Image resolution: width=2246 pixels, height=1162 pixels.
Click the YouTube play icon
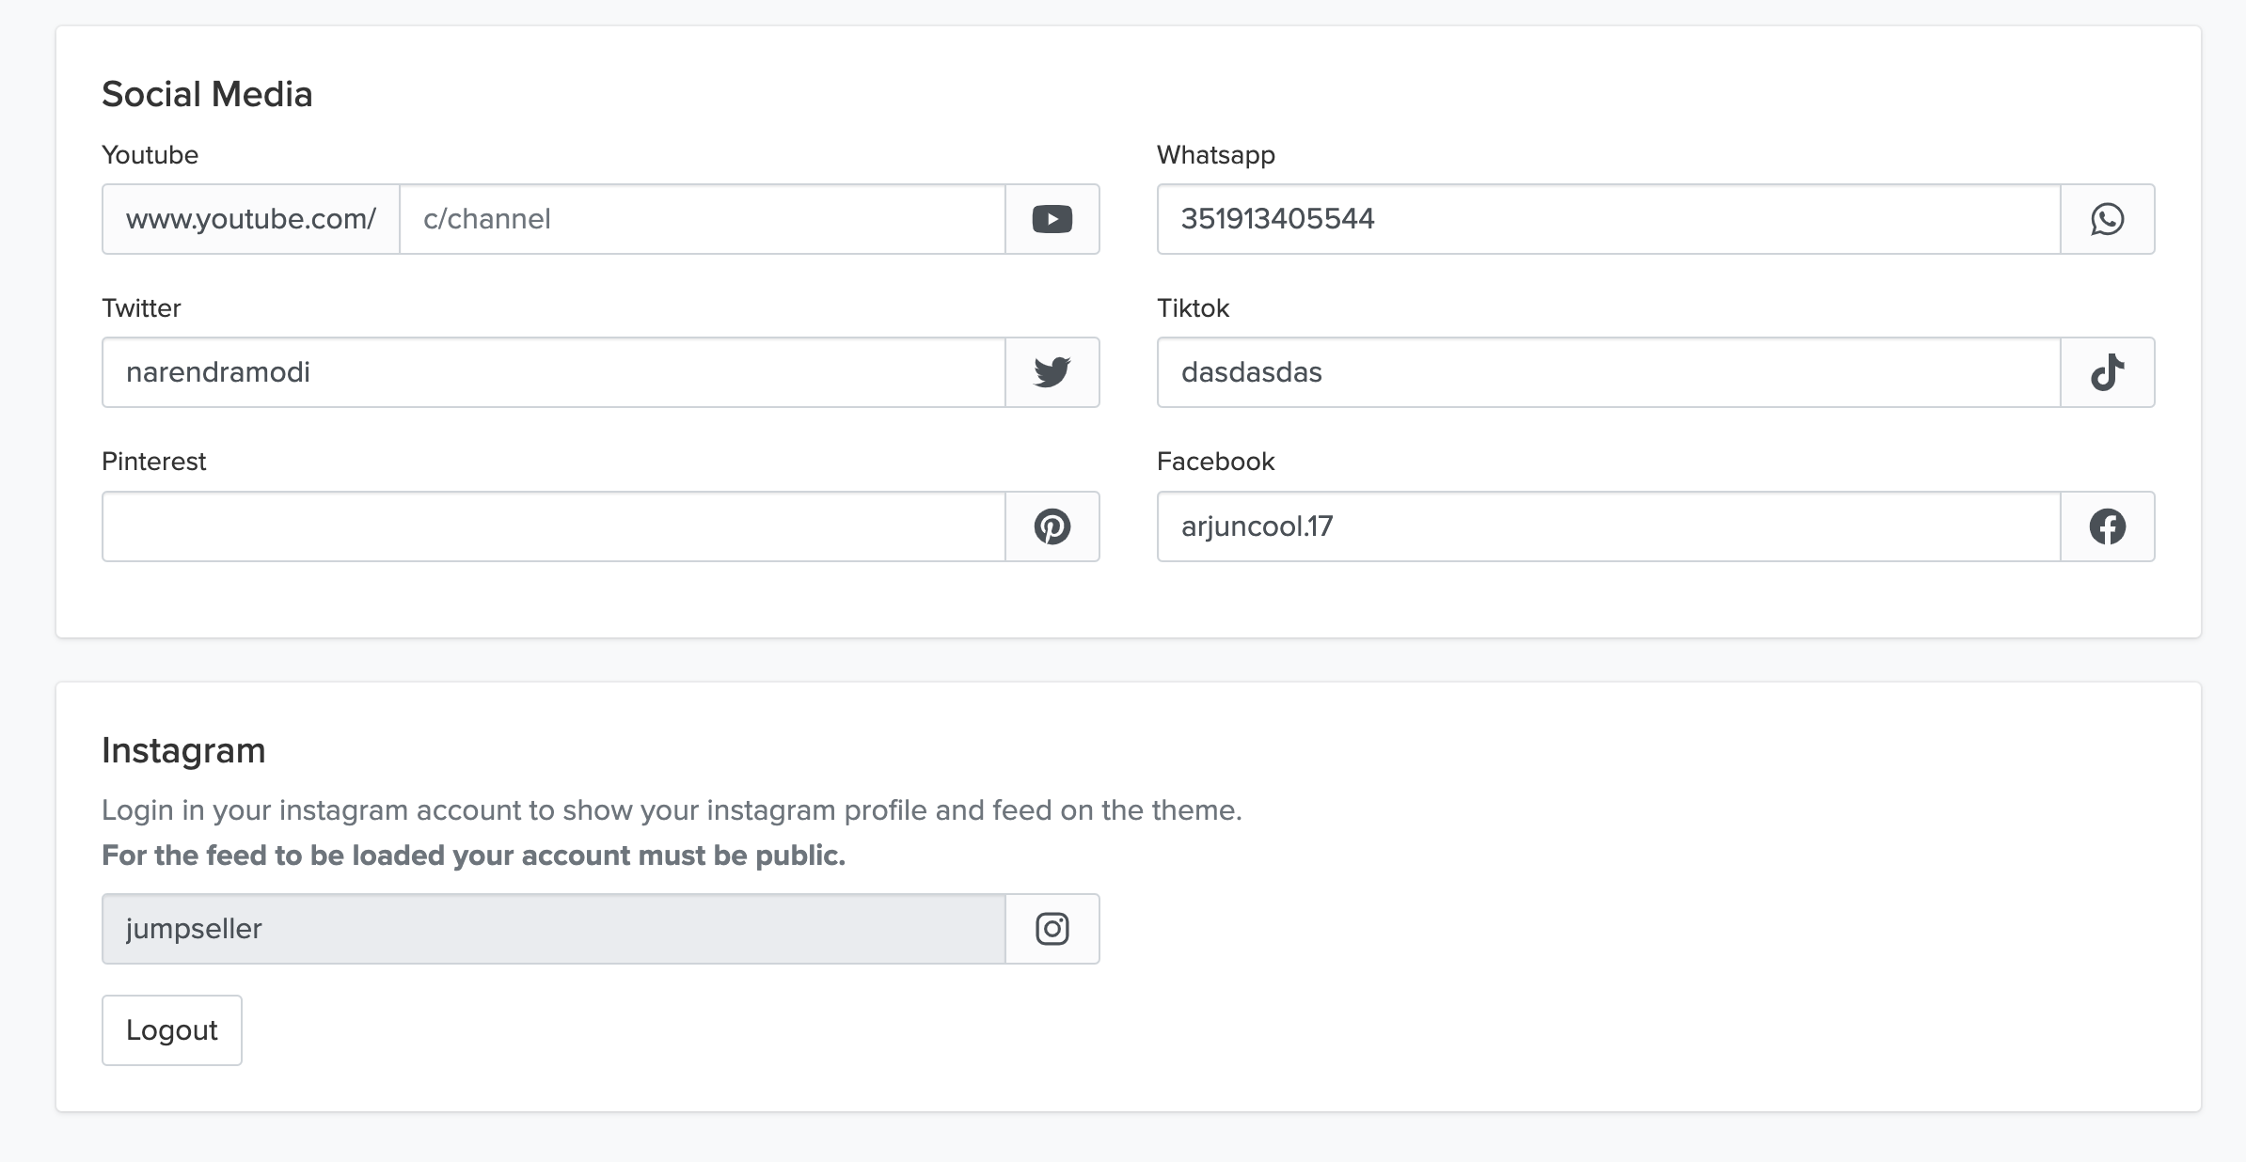[1052, 219]
